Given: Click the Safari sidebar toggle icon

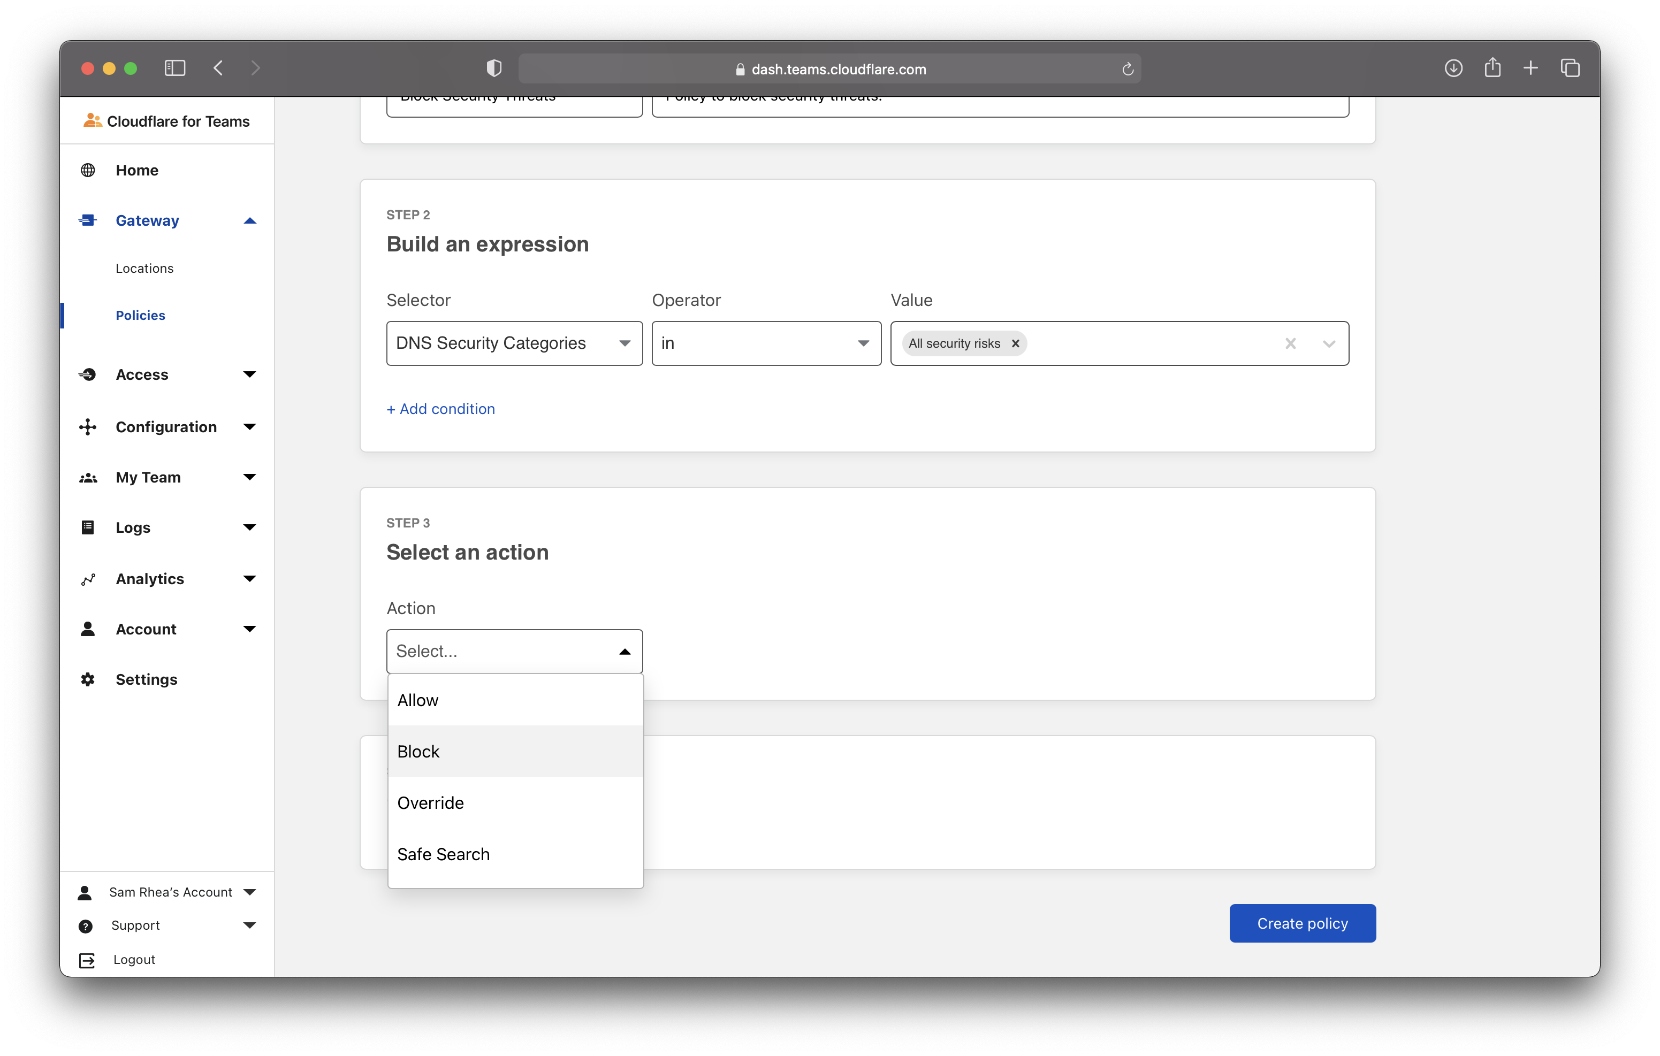Looking at the screenshot, I should pyautogui.click(x=174, y=68).
